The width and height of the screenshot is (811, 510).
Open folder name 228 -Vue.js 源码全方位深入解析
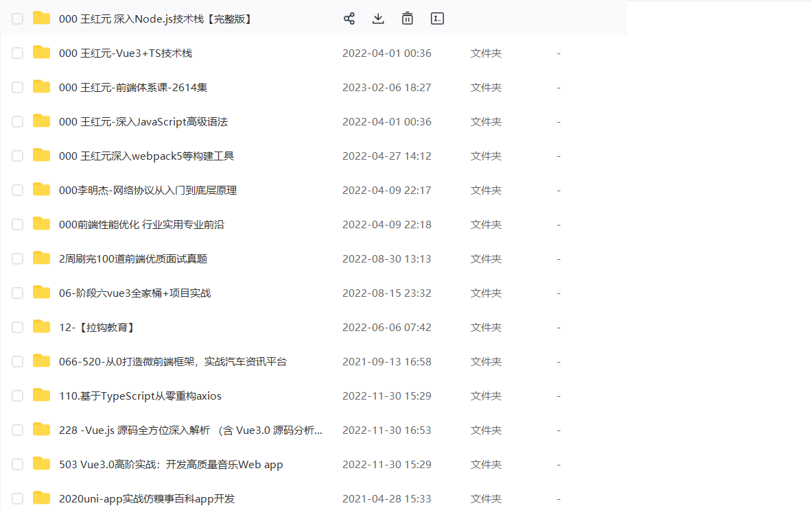[190, 430]
